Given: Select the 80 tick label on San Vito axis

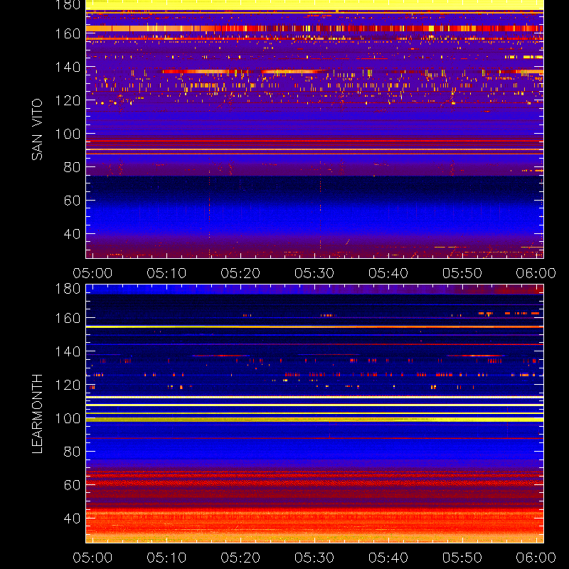Looking at the screenshot, I should point(72,167).
